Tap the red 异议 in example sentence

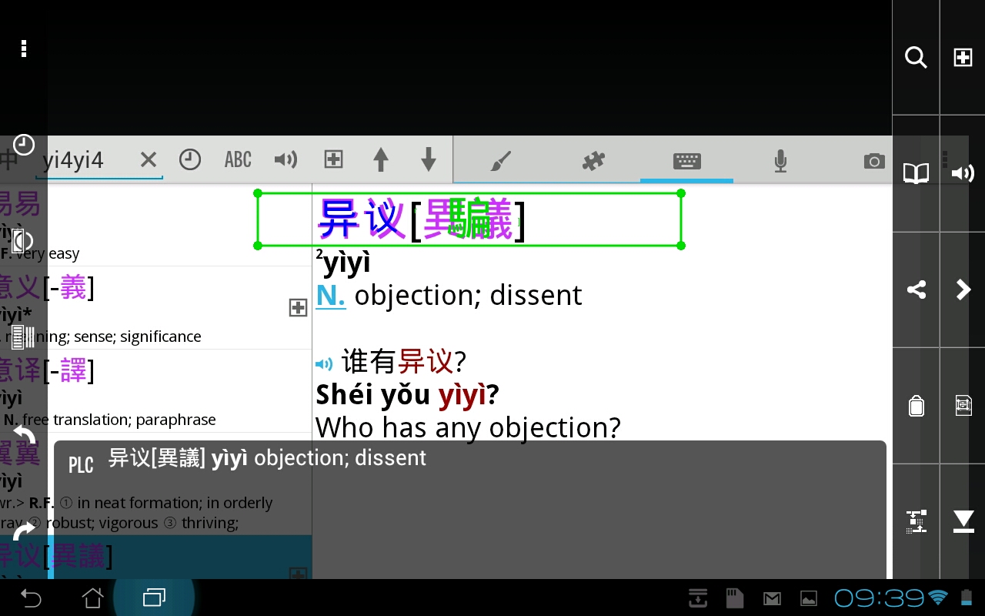click(x=426, y=361)
